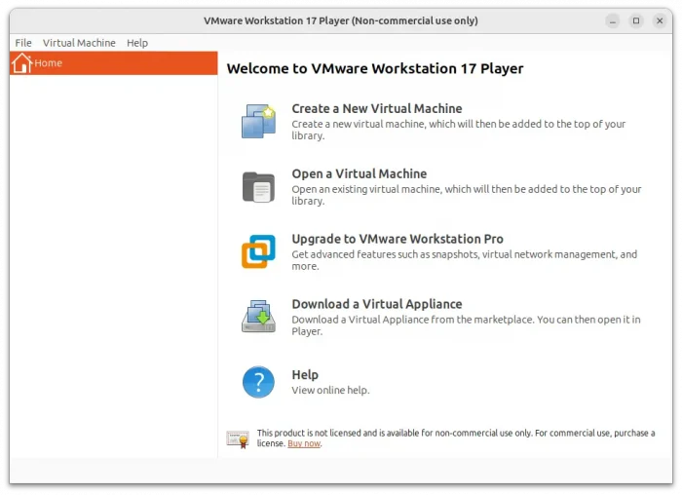
Task: Click the Home house icon in sidebar
Action: tap(21, 63)
